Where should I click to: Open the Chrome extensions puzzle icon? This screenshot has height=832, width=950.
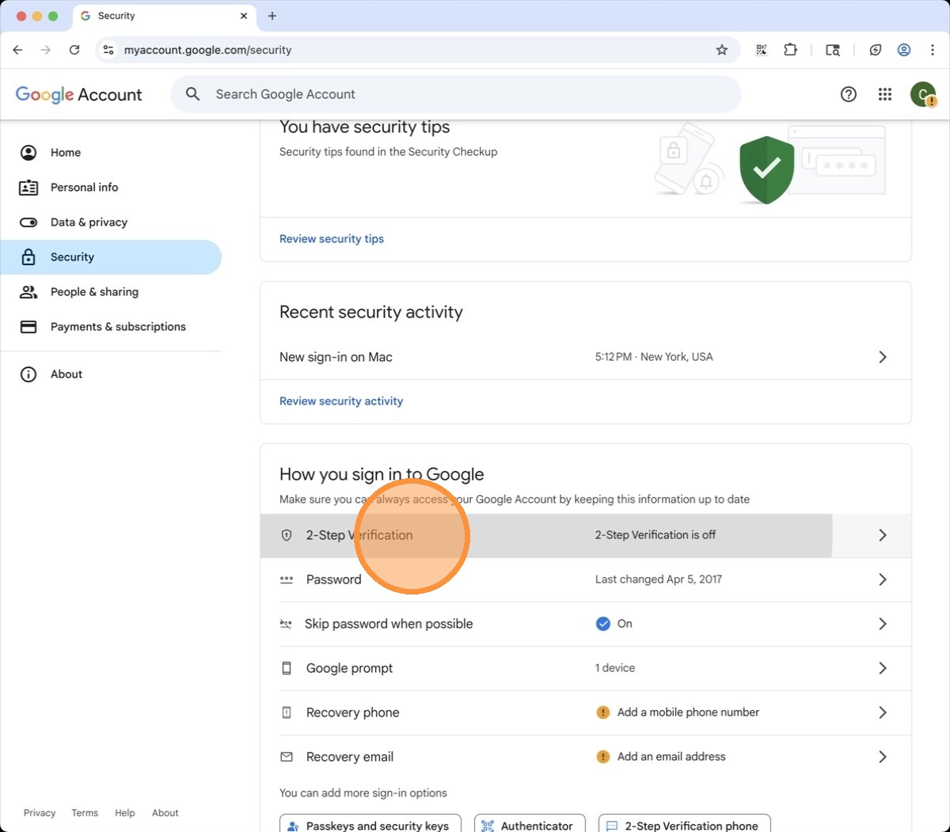coord(790,50)
